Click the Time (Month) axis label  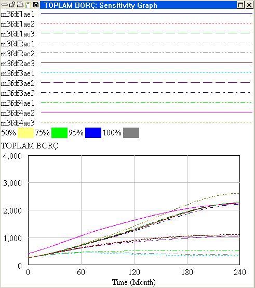[133, 282]
